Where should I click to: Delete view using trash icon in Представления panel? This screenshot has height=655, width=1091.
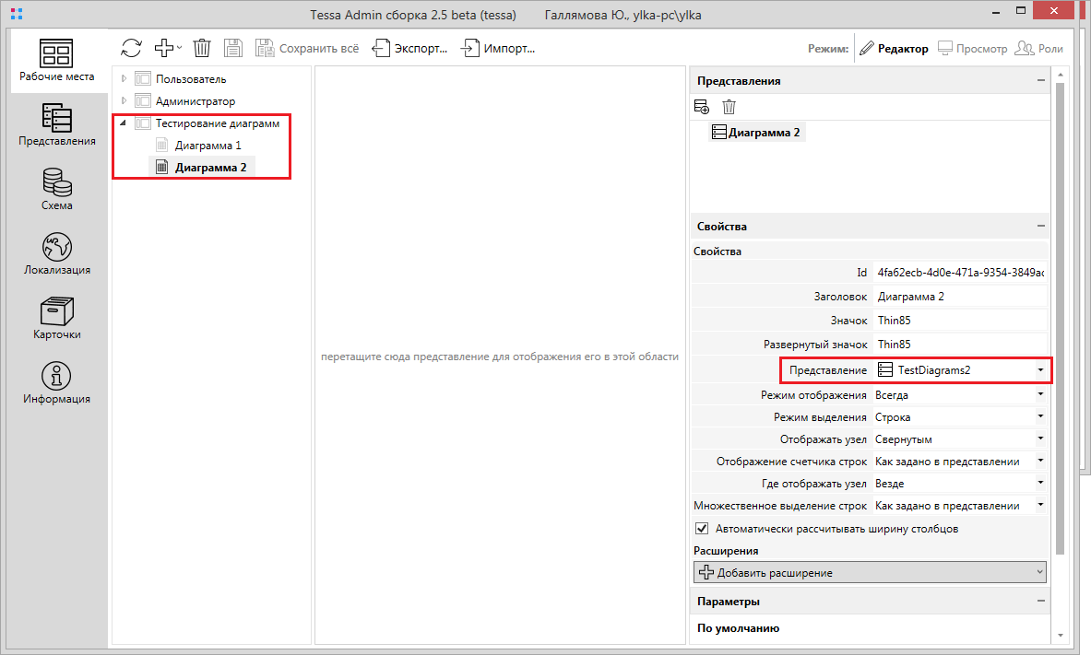729,107
